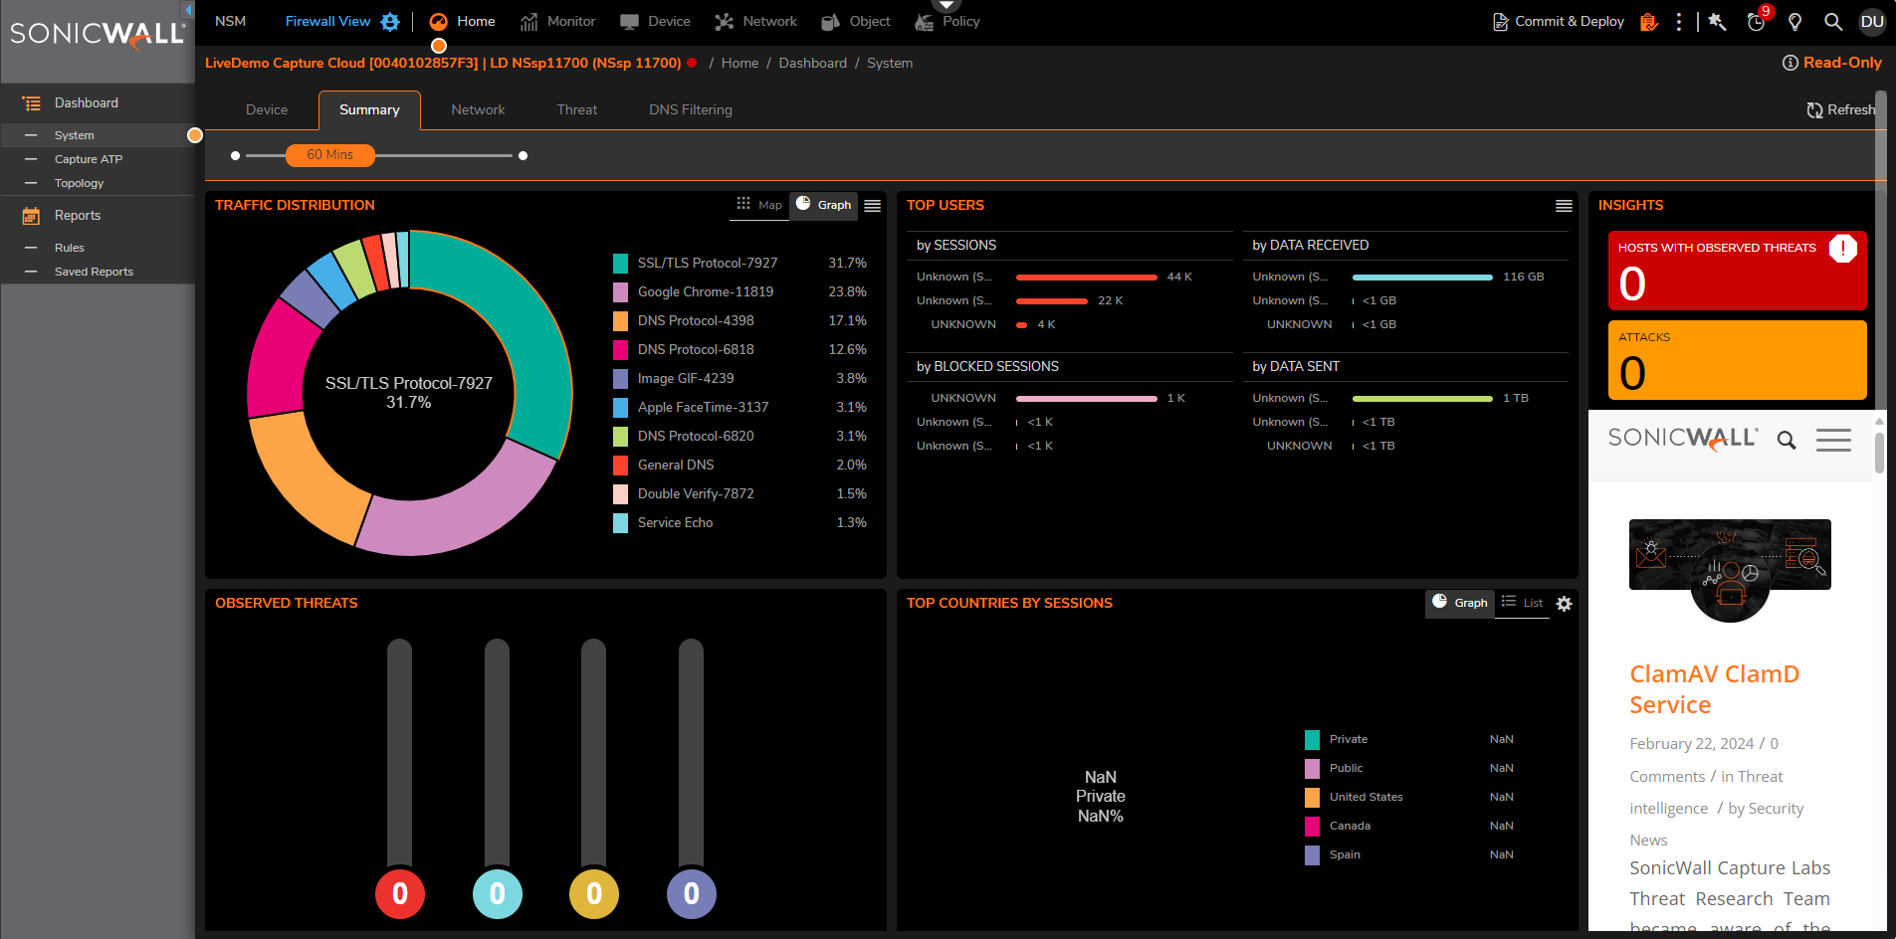Click the Network topology icon in top navigation

point(724,22)
